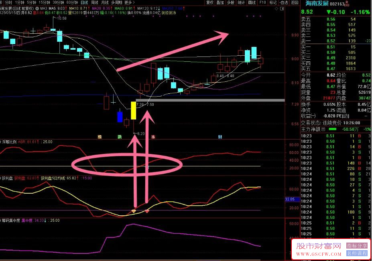Click the 跌 event marker under the chart
The width and height of the screenshot is (372, 261).
click(x=120, y=137)
